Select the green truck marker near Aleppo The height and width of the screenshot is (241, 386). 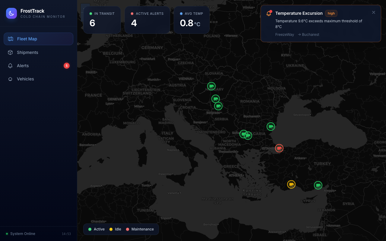[x=318, y=185]
